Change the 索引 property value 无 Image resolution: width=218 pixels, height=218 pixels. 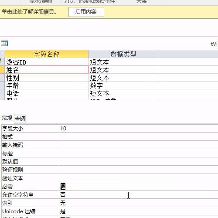tap(139, 203)
